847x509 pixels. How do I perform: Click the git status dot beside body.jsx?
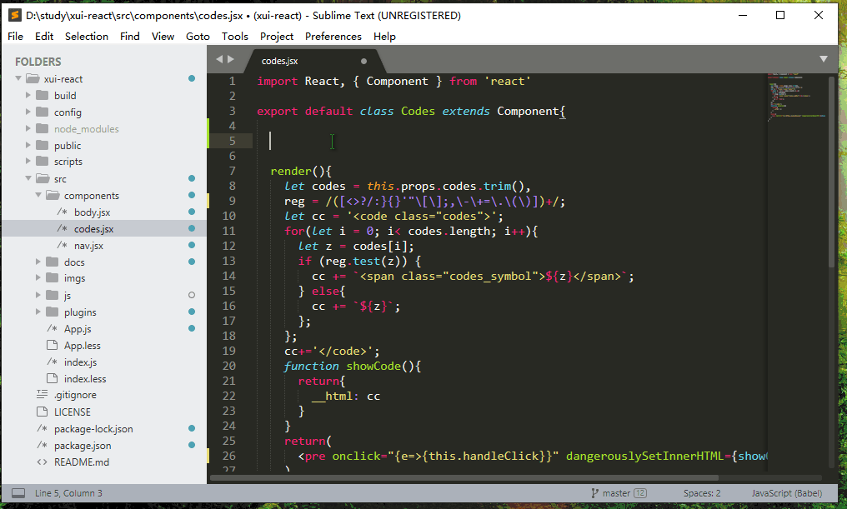191,212
